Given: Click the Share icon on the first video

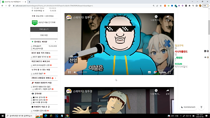Looking at the screenshot, I should coord(167,17).
